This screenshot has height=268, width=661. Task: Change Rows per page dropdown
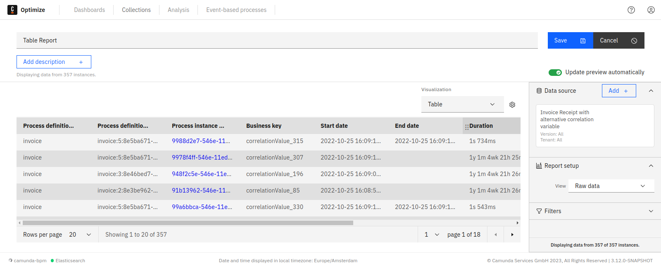click(80, 235)
